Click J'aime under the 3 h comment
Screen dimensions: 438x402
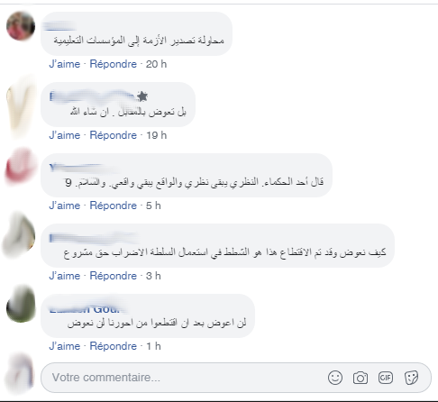click(65, 276)
